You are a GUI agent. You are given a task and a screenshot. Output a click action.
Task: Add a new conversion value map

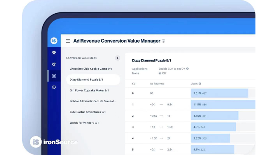[x=117, y=58]
